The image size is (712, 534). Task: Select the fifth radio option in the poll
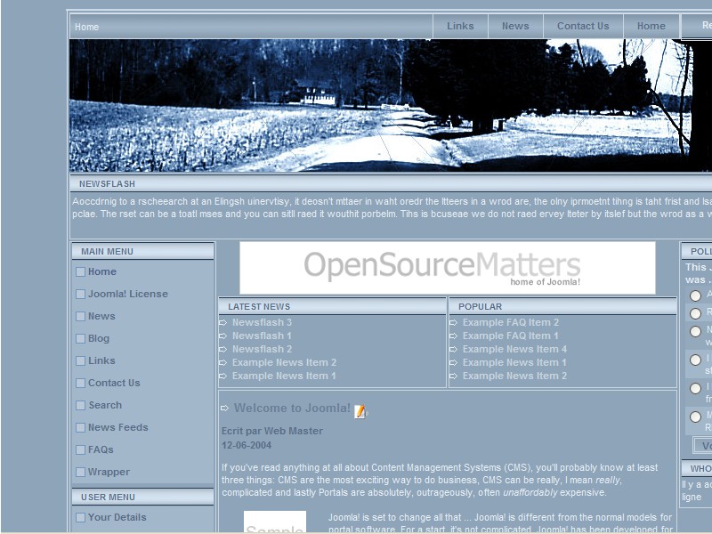pos(695,388)
